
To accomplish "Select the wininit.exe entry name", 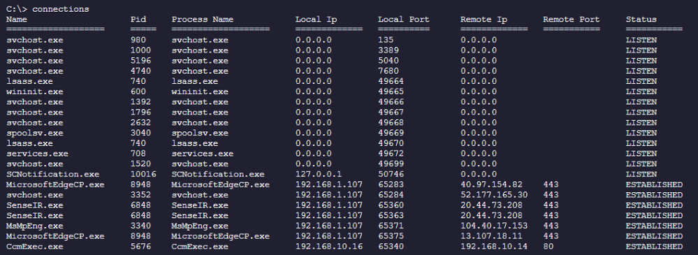I will click(35, 92).
